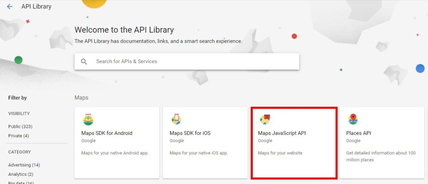This screenshot has width=428, height=184.
Task: Filter by Private (4) visibility
Action: click(x=18, y=136)
